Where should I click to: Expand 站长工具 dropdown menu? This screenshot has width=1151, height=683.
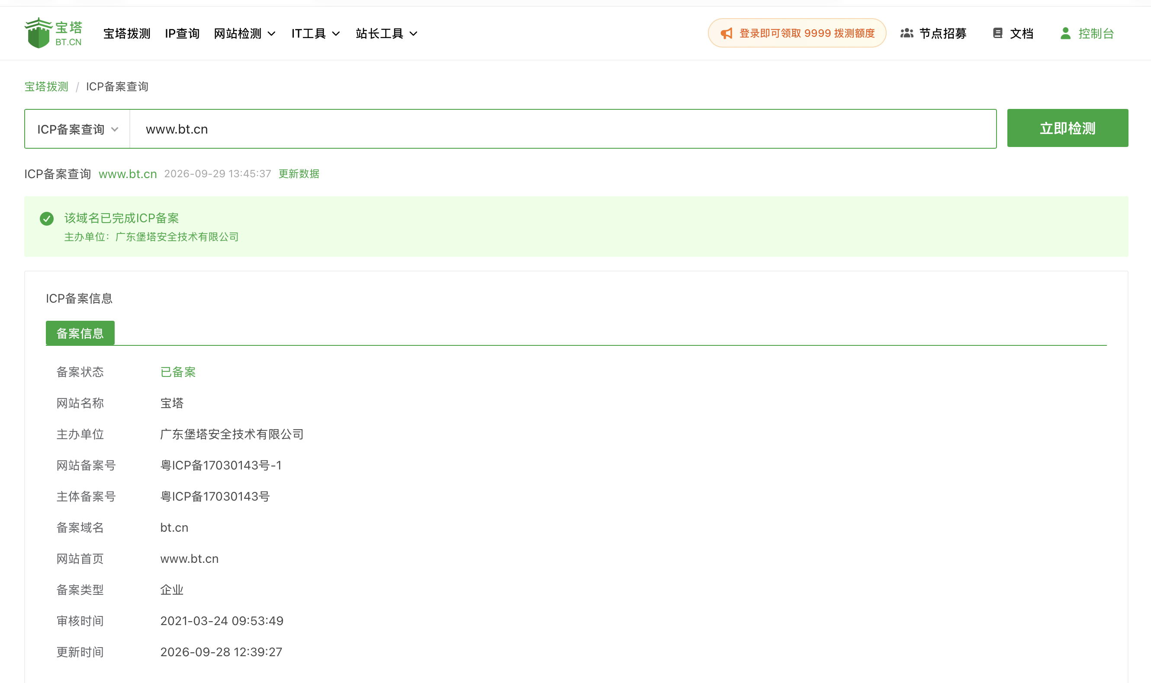[386, 34]
